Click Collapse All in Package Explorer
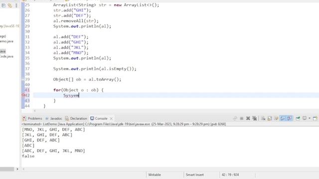Screen dimensions: 319x179 [3, 5]
